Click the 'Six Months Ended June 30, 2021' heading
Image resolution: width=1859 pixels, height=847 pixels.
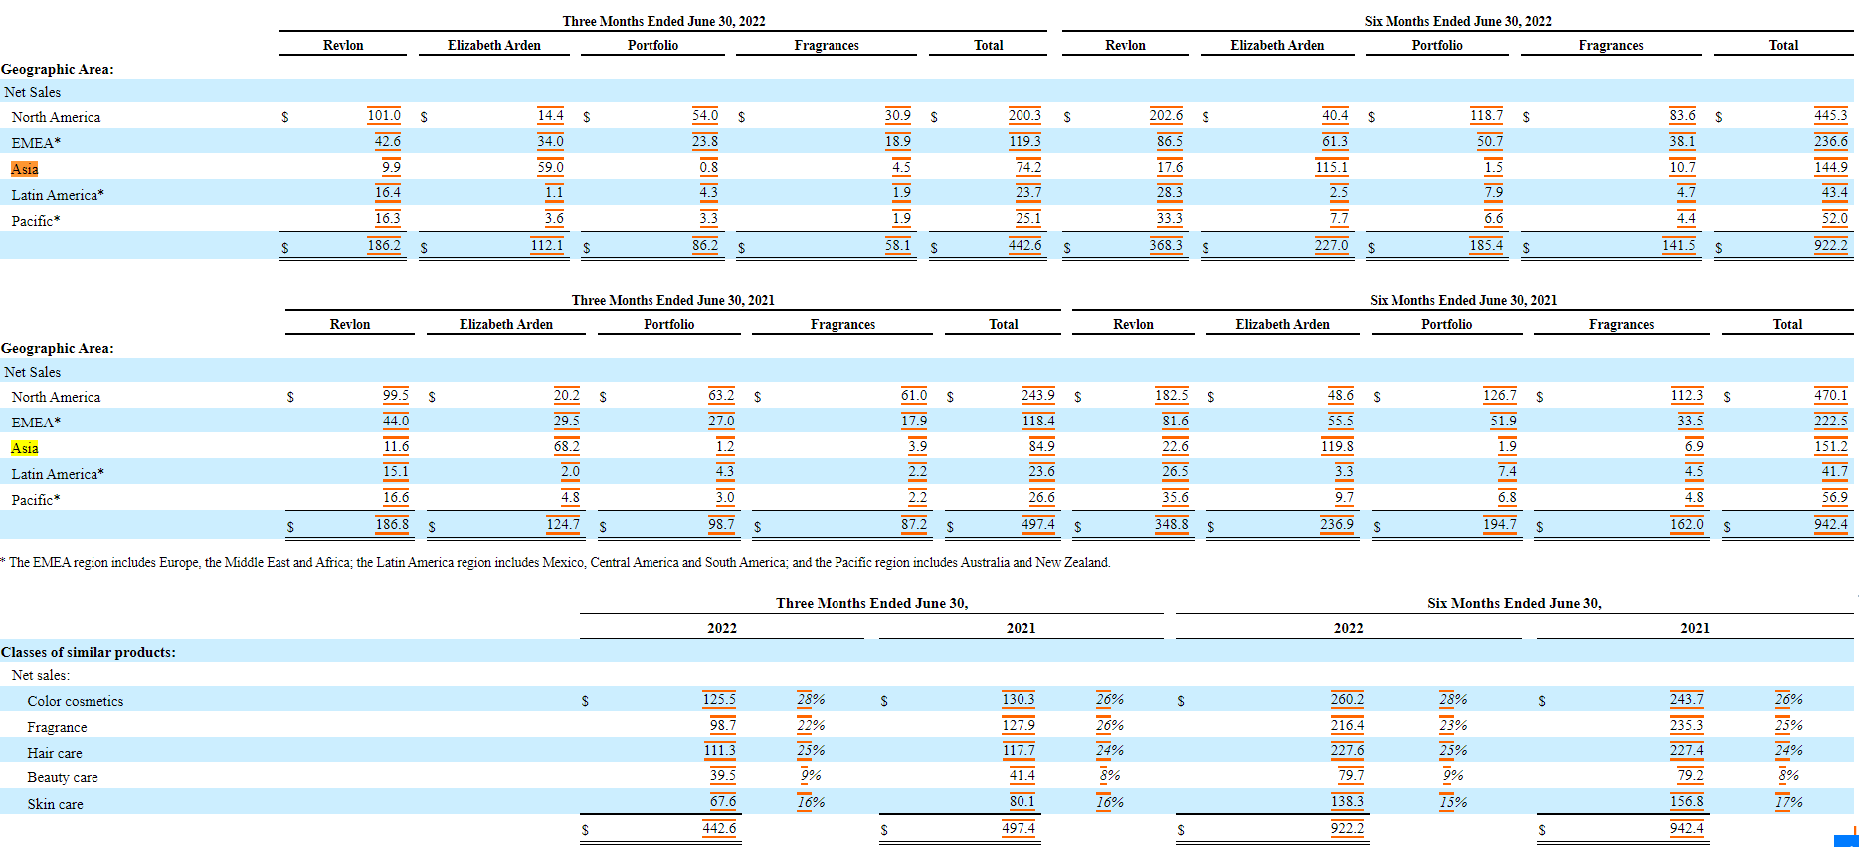(x=1463, y=300)
